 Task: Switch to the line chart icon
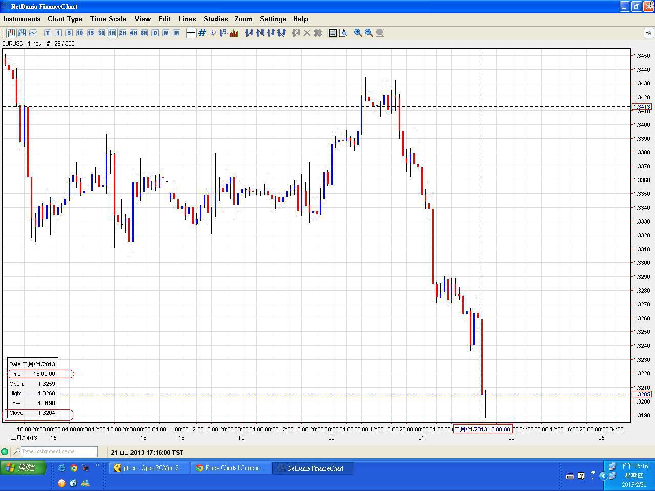click(33, 33)
